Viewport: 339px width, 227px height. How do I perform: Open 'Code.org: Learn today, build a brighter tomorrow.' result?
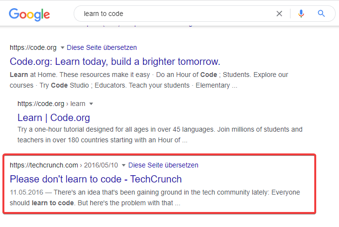(115, 61)
